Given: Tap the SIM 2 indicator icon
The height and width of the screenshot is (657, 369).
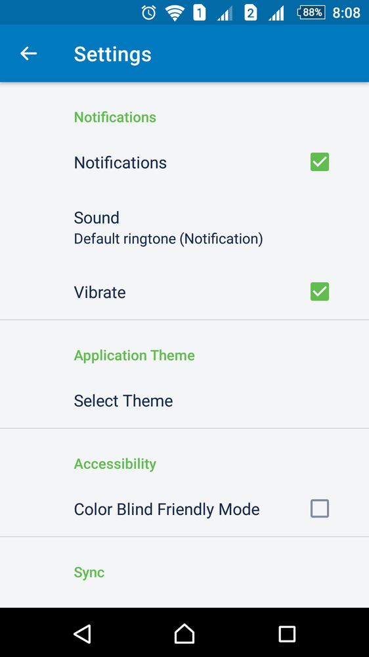Looking at the screenshot, I should [250, 12].
